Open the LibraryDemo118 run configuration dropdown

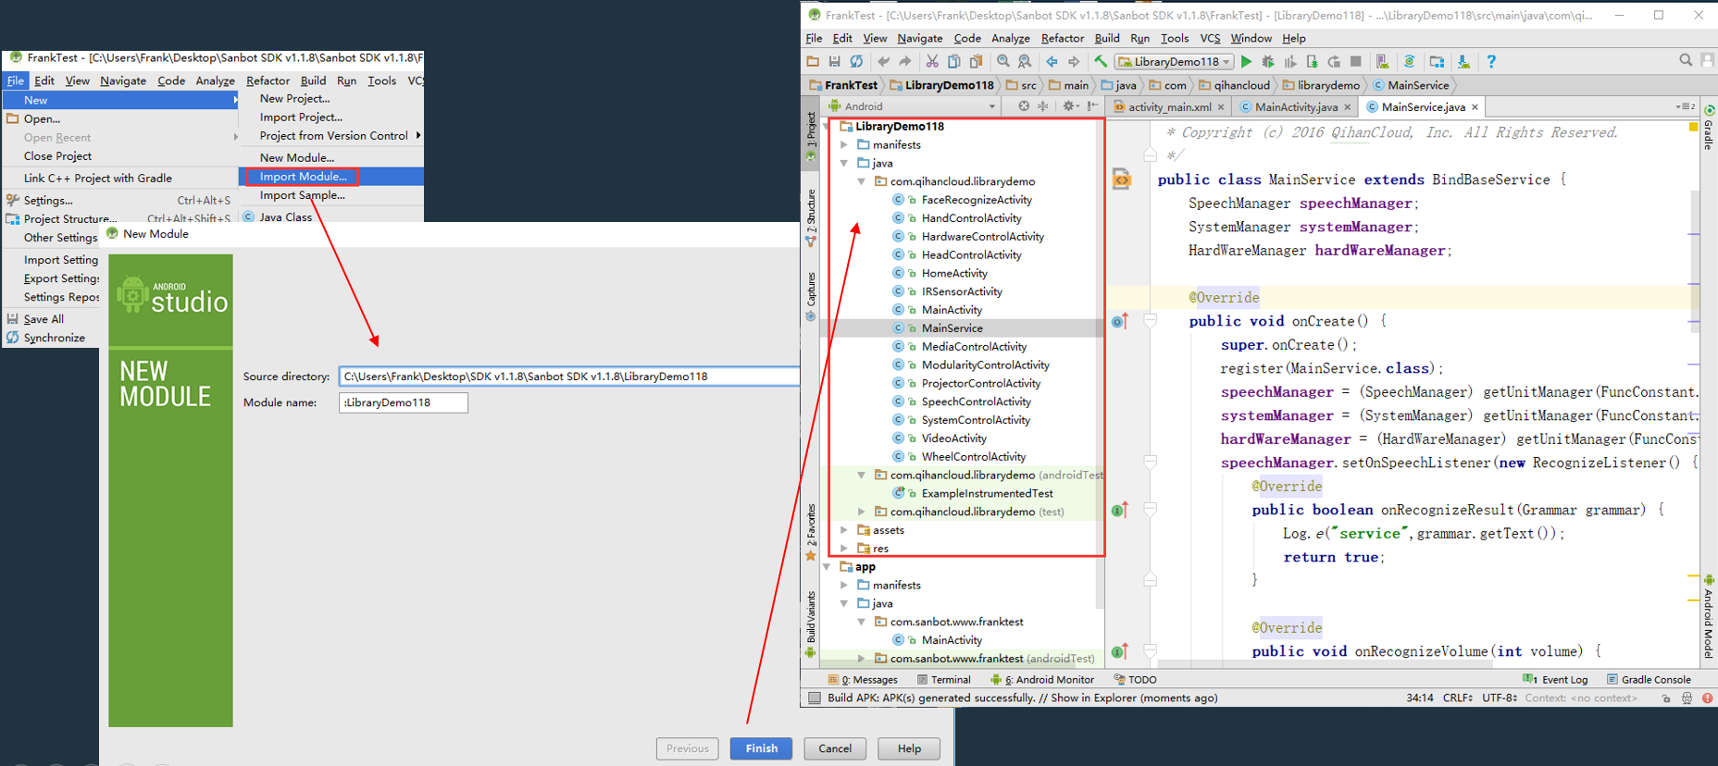1175,62
